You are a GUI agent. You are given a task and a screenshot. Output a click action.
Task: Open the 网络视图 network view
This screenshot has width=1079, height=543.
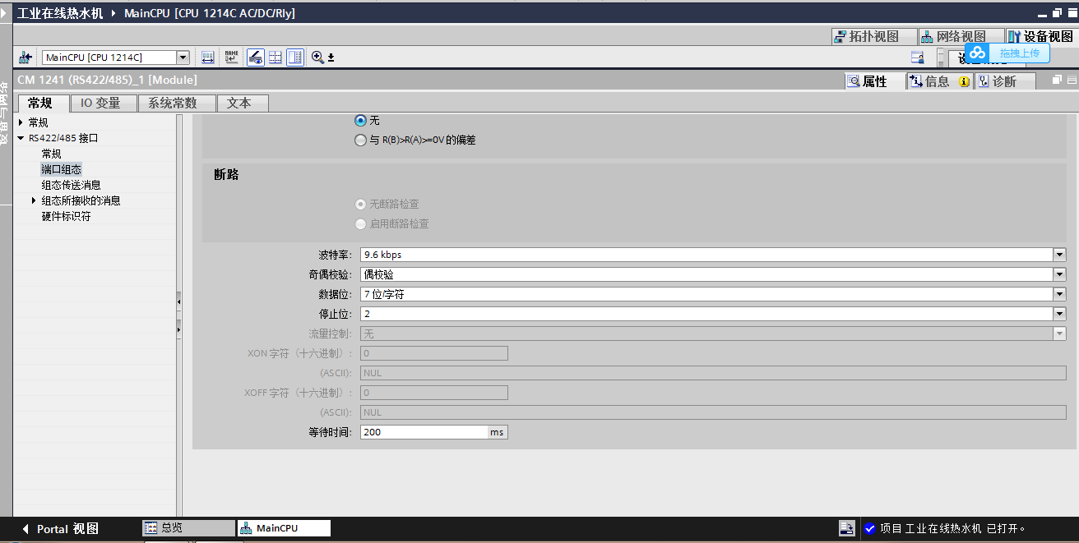click(952, 37)
